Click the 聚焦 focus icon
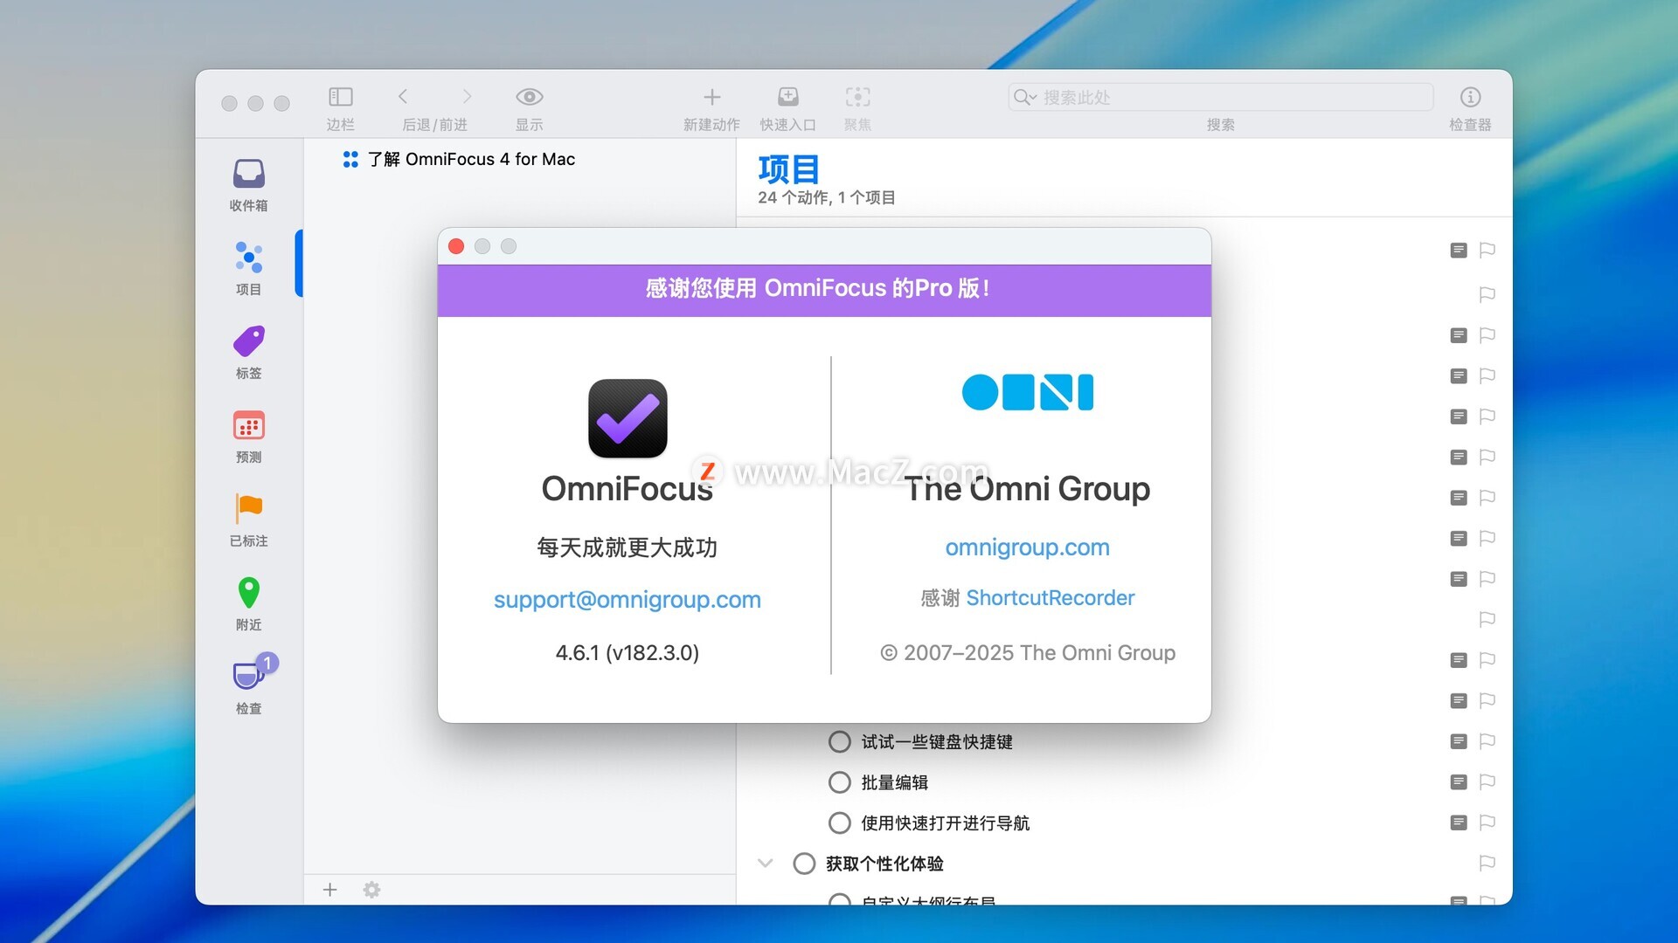The width and height of the screenshot is (1678, 943). 857,97
